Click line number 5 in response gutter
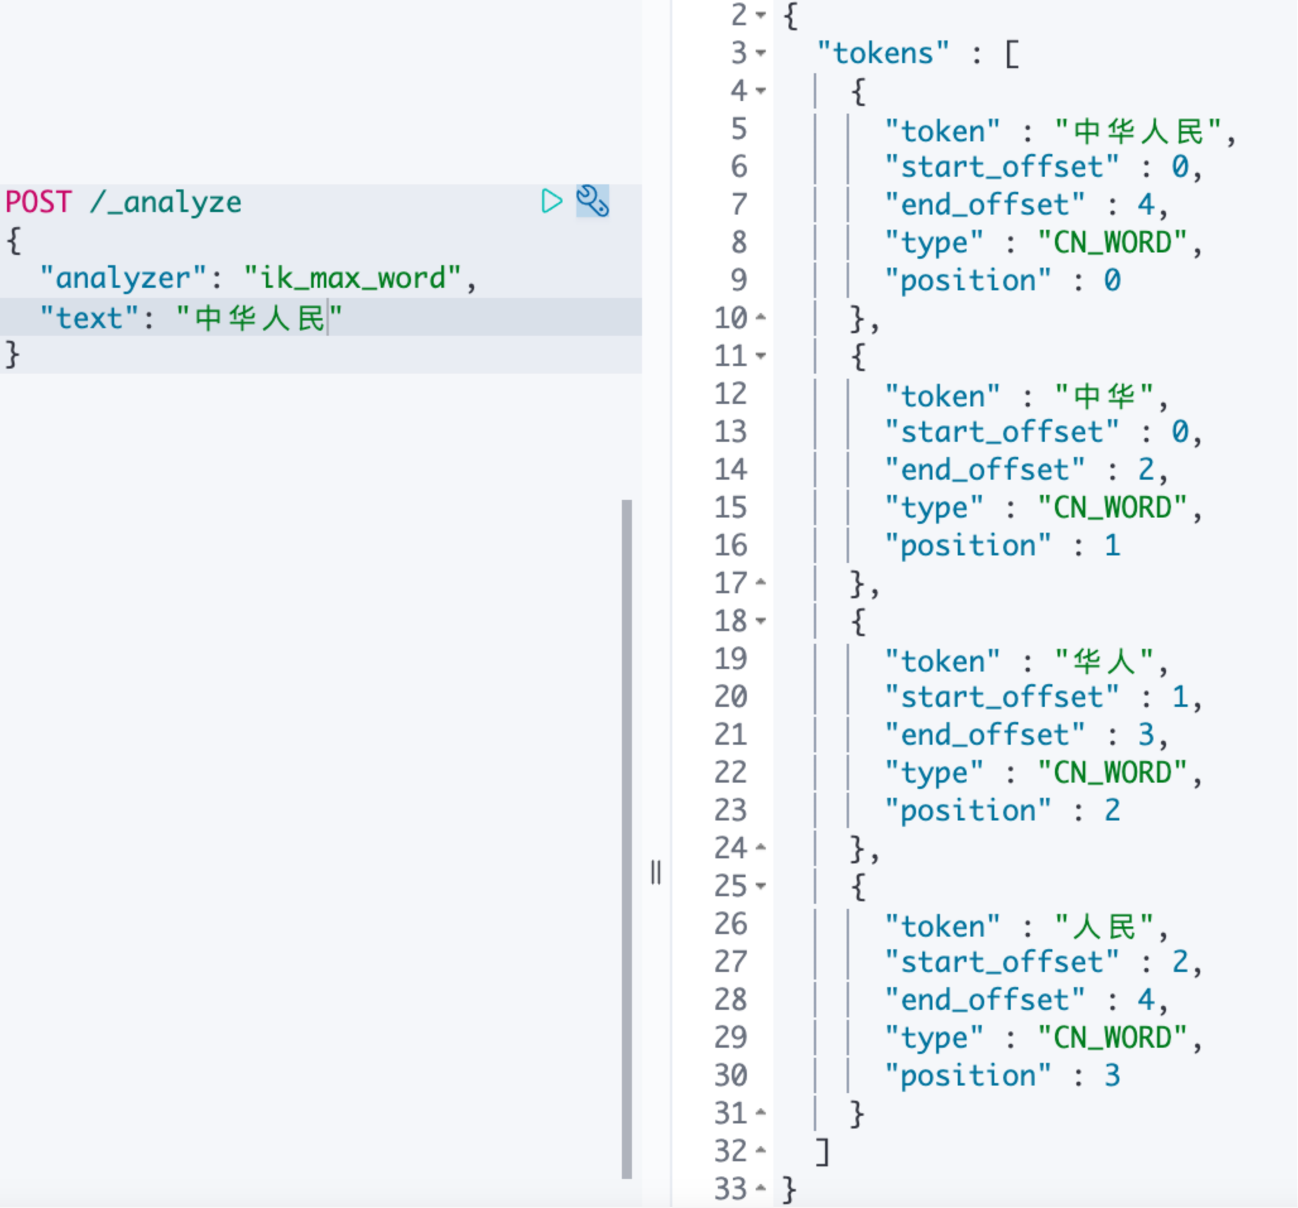Viewport: 1298px width, 1208px height. 739,129
